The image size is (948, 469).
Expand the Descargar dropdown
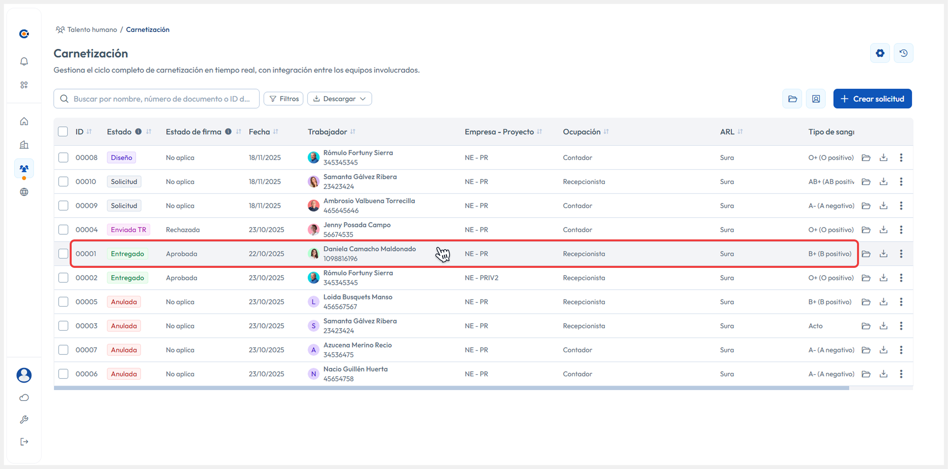click(339, 99)
